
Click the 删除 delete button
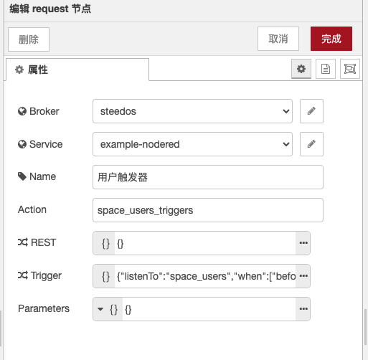[x=29, y=39]
